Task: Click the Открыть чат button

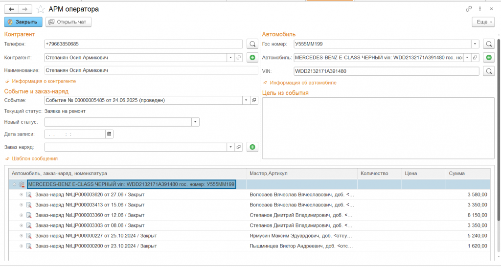Action: pos(68,22)
